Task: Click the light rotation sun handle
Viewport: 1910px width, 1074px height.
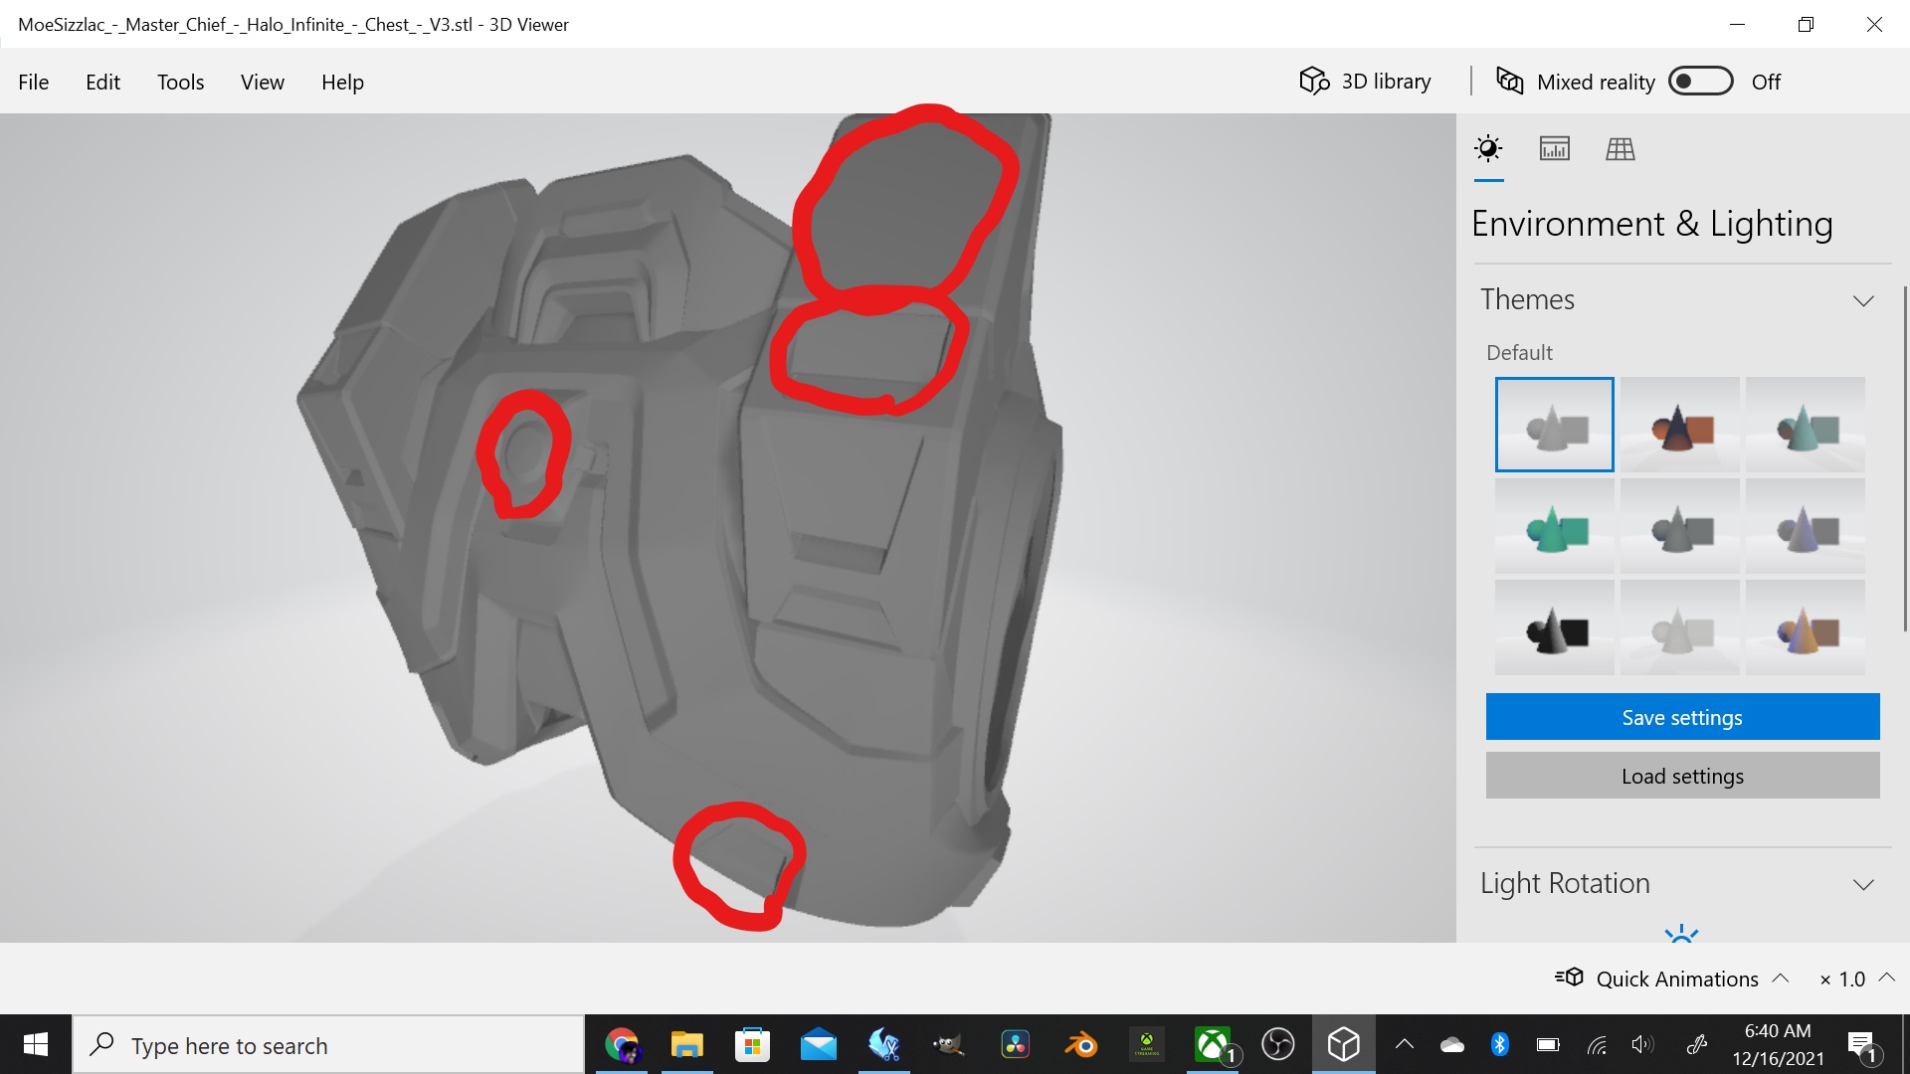Action: tap(1681, 934)
